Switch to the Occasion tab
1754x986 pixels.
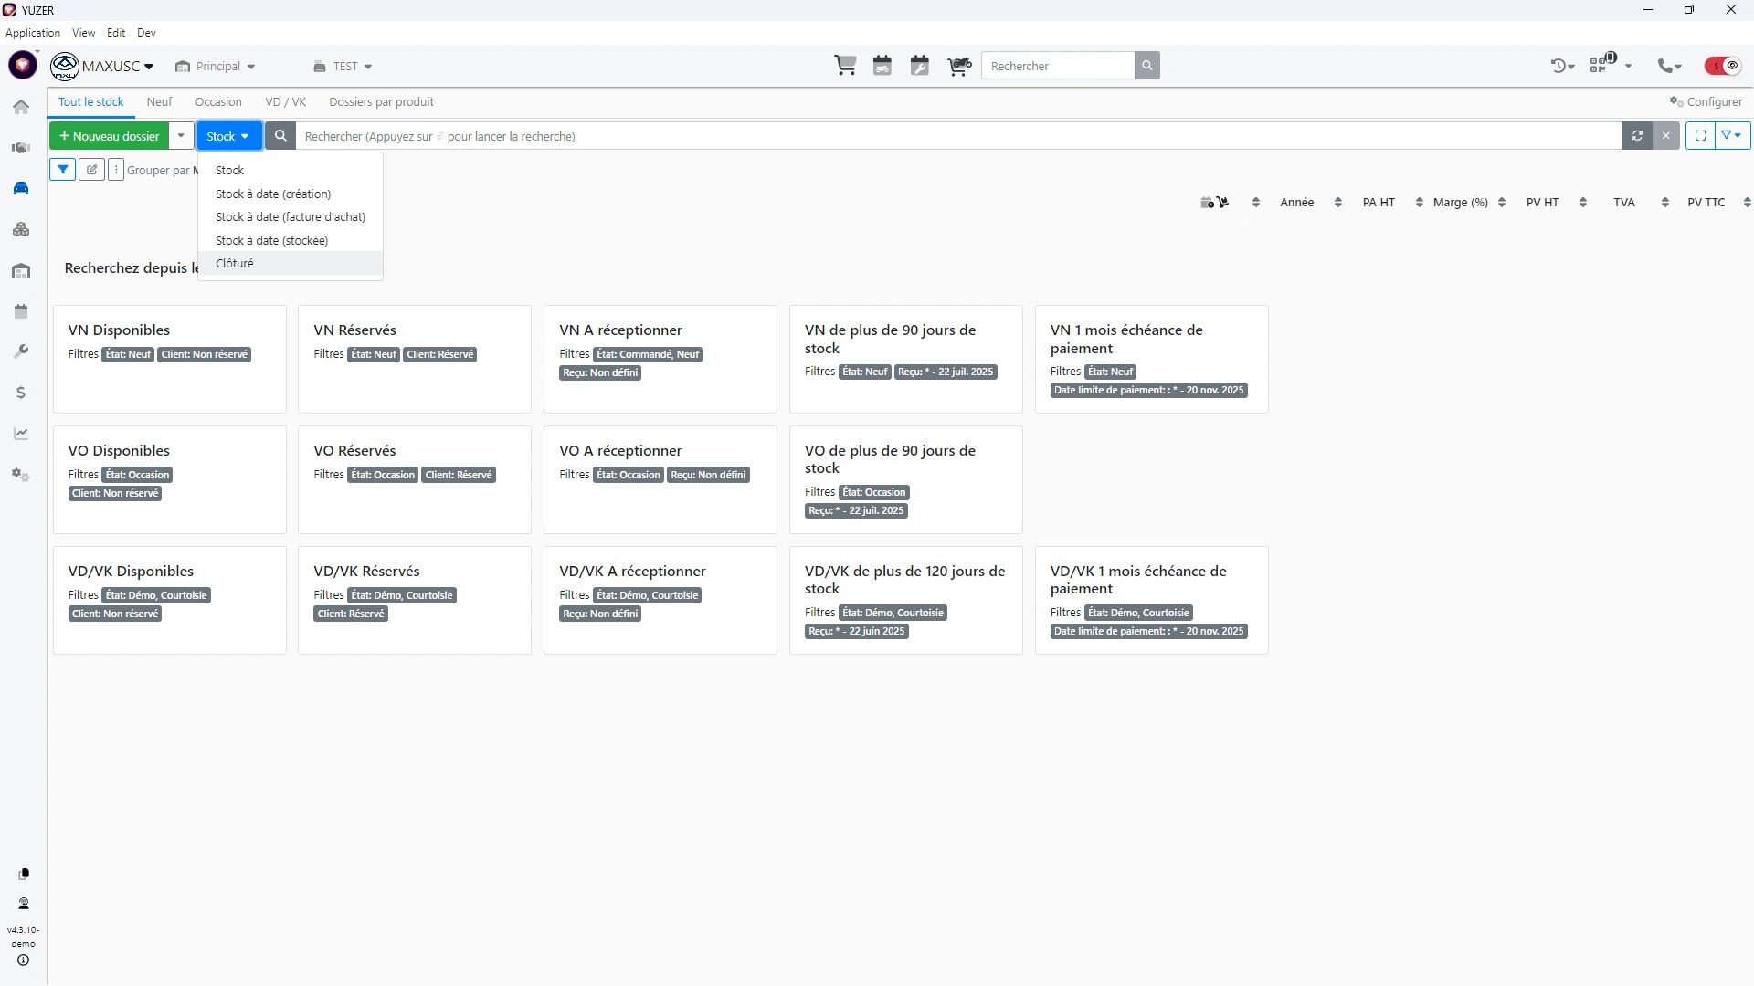pyautogui.click(x=217, y=102)
